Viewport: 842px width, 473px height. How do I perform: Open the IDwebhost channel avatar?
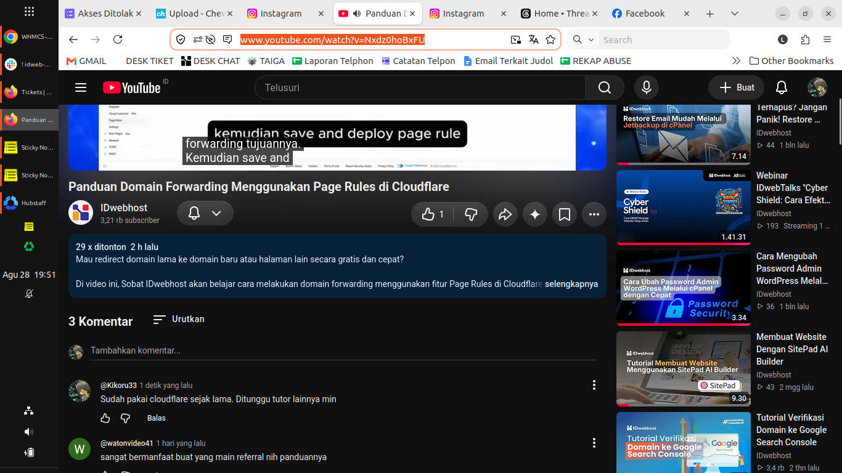[81, 213]
